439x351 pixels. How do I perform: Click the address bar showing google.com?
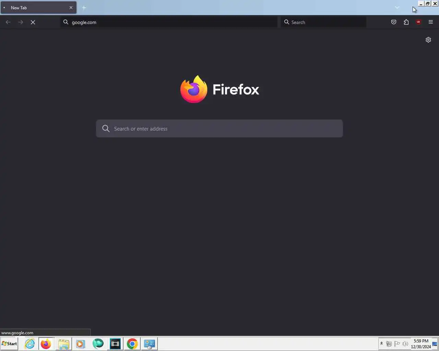(169, 22)
